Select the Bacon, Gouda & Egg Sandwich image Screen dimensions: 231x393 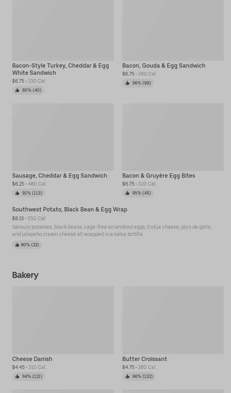pos(173,30)
